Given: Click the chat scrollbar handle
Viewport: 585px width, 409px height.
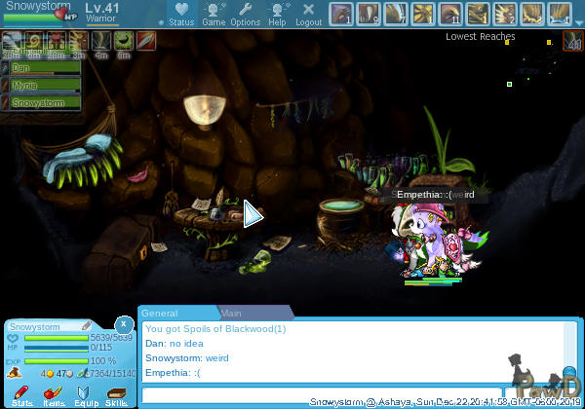Looking at the screenshot, I should point(569,374).
